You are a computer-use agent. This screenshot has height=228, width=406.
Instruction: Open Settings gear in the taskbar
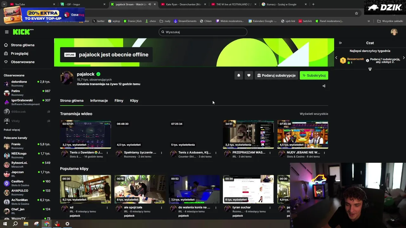[67, 224]
